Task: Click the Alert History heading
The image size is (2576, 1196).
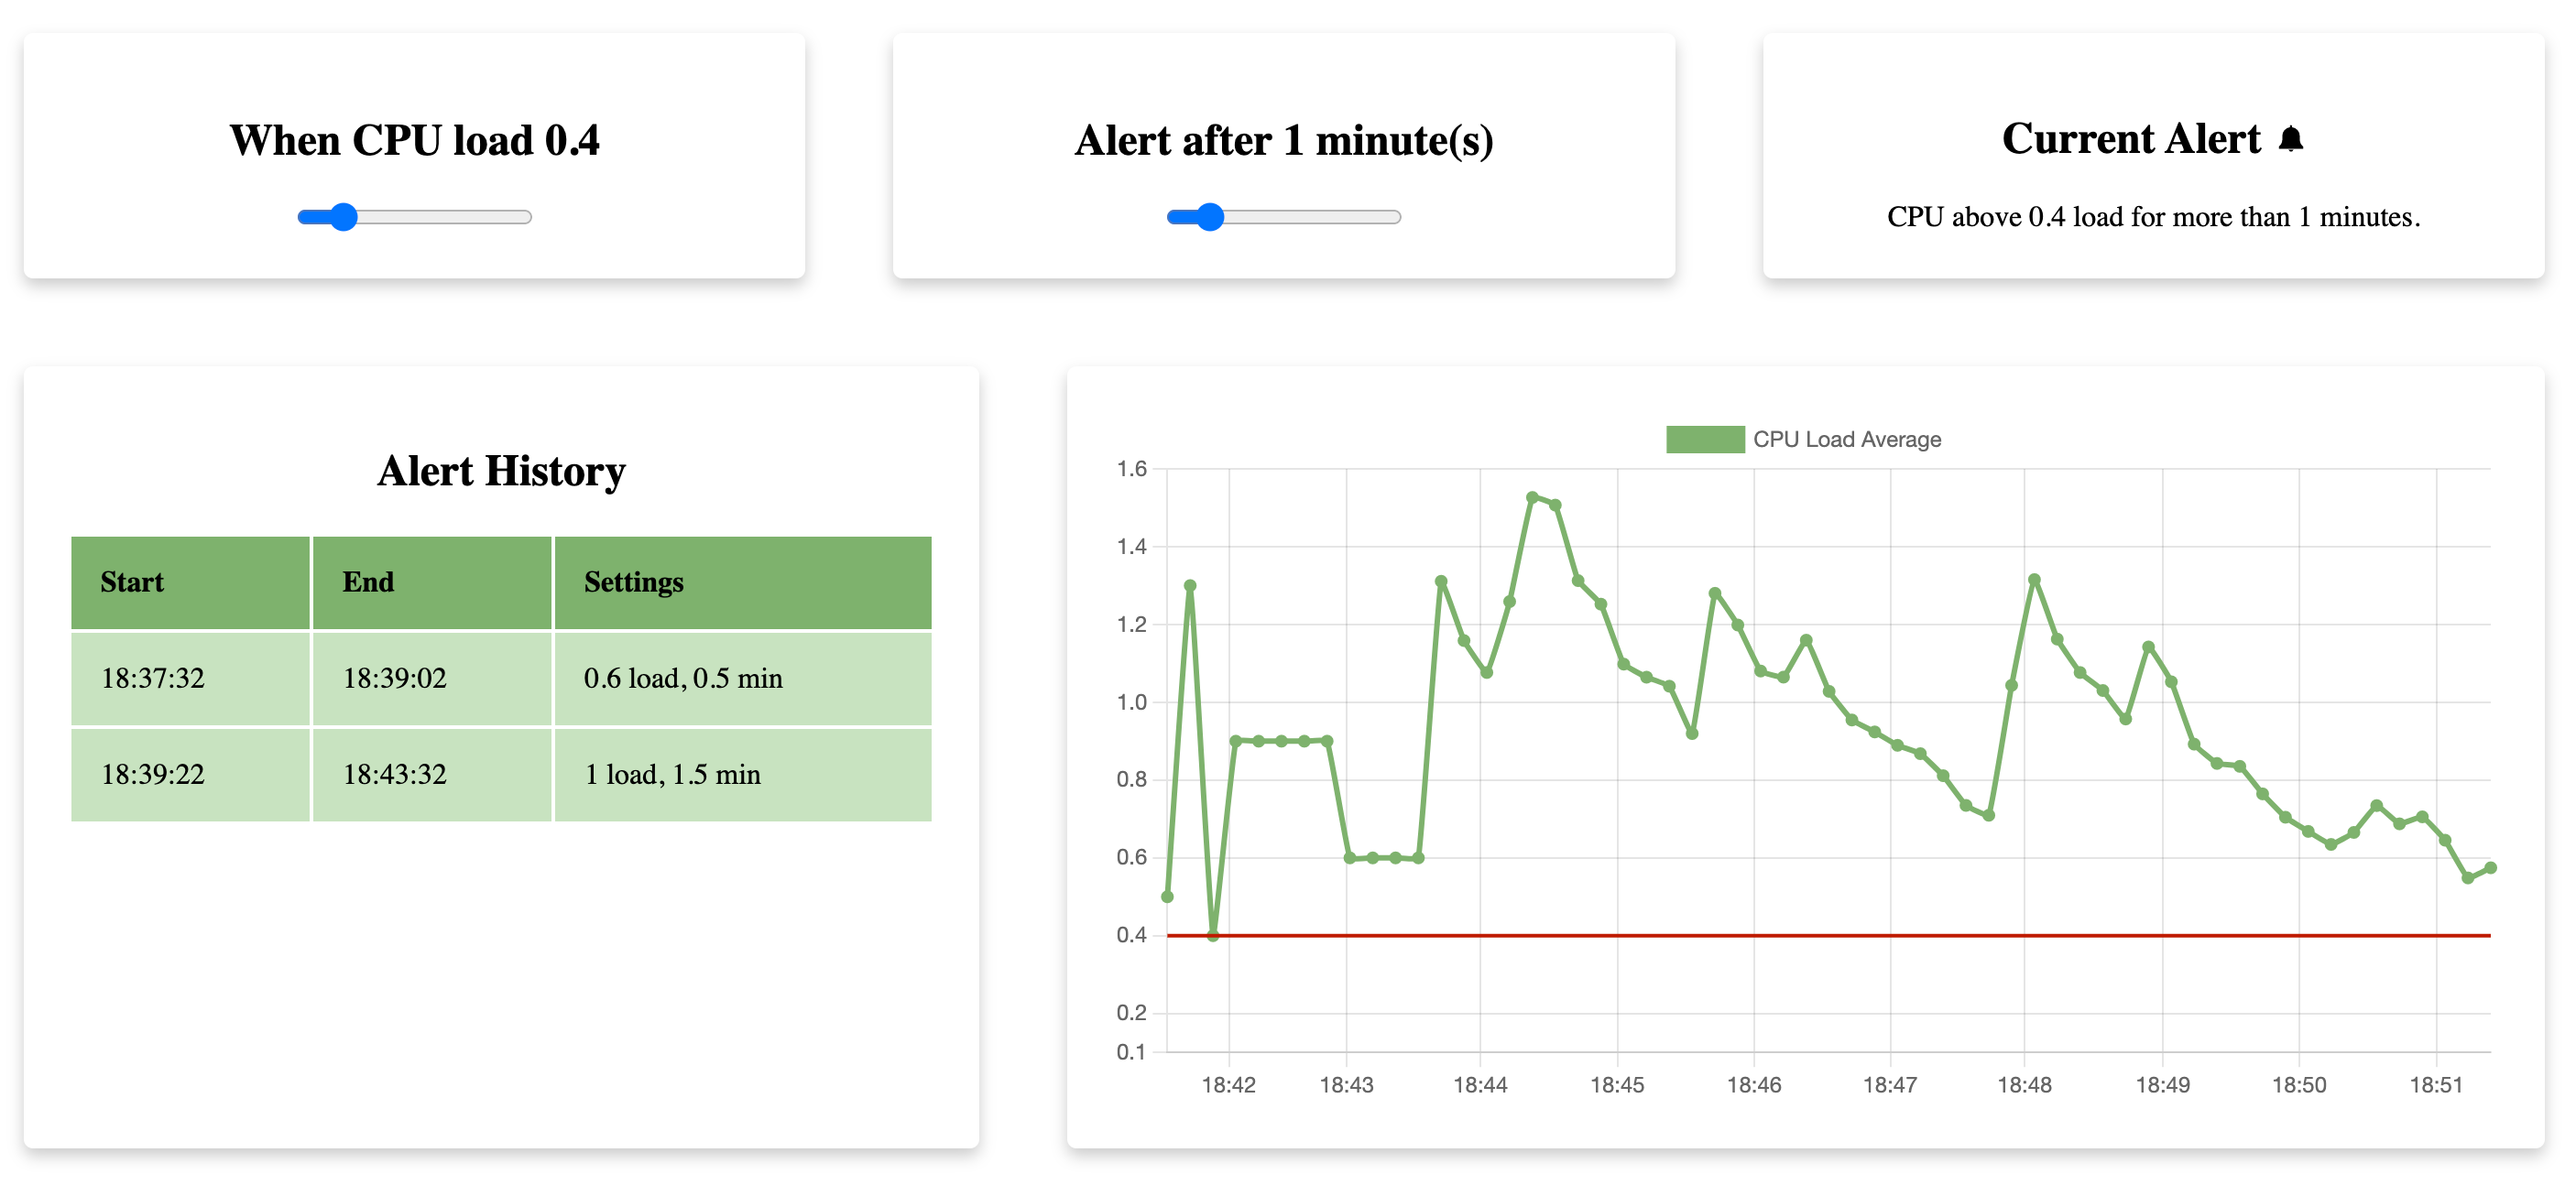Action: 501,471
